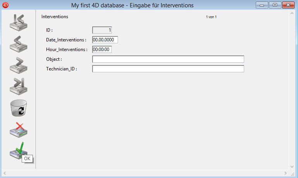The image size is (298, 178).
Task: Click the Technician_ID input field
Action: tap(168, 69)
